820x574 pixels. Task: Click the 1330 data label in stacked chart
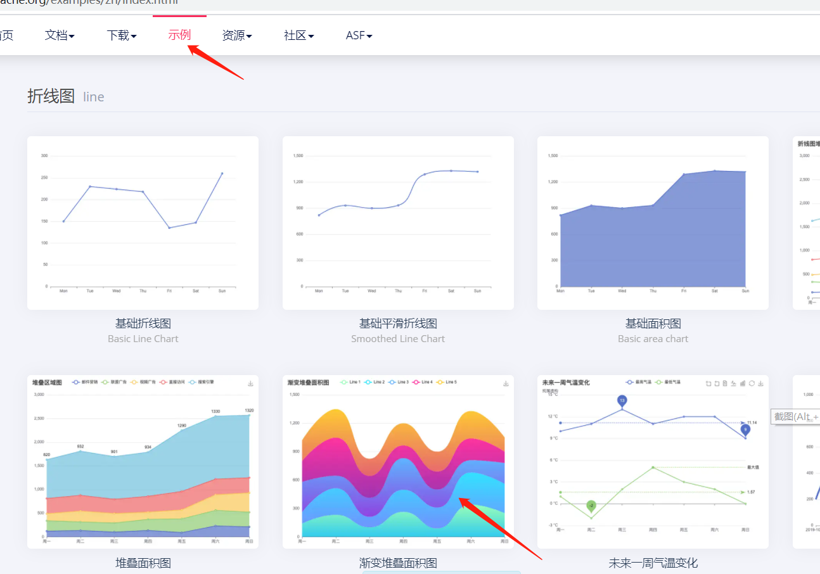pos(216,411)
